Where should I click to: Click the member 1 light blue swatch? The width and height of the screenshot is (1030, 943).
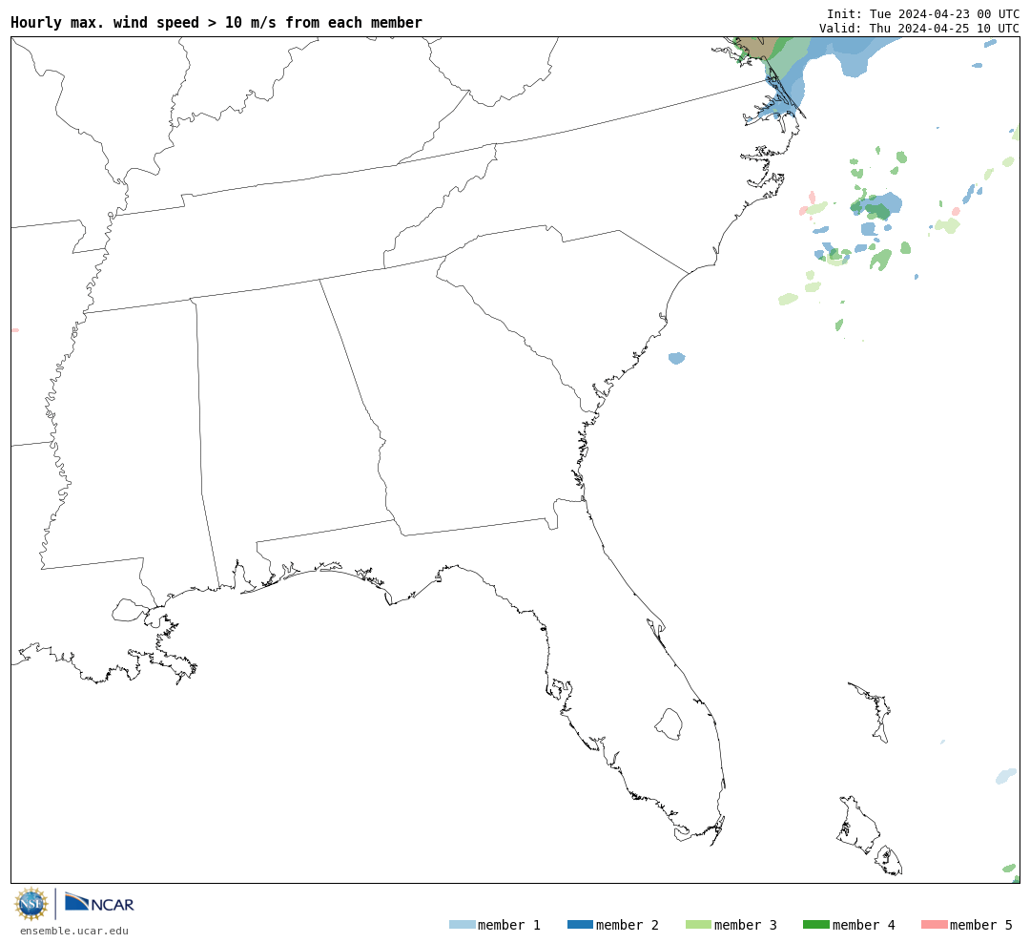[462, 924]
